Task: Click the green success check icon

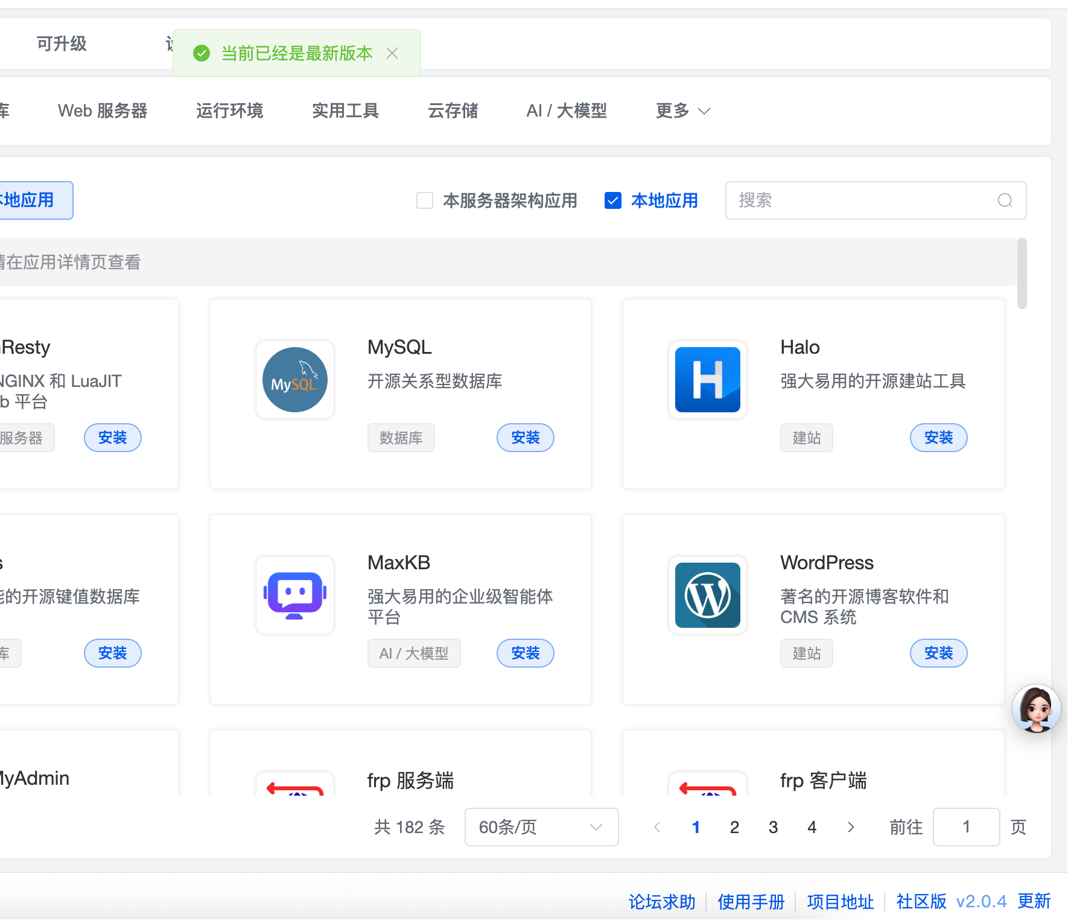Action: [x=202, y=54]
